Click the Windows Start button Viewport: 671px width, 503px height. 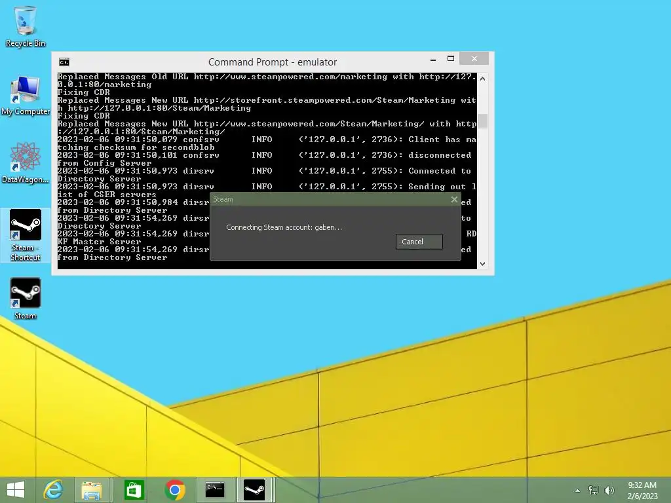16,490
